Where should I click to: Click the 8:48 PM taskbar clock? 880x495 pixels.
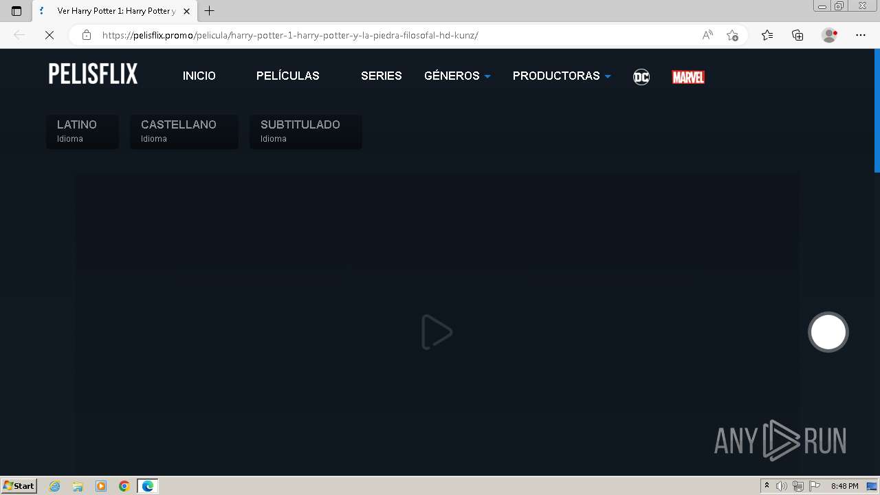tap(844, 486)
